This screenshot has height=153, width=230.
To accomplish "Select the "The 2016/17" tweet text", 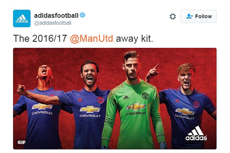I will coord(40,38).
